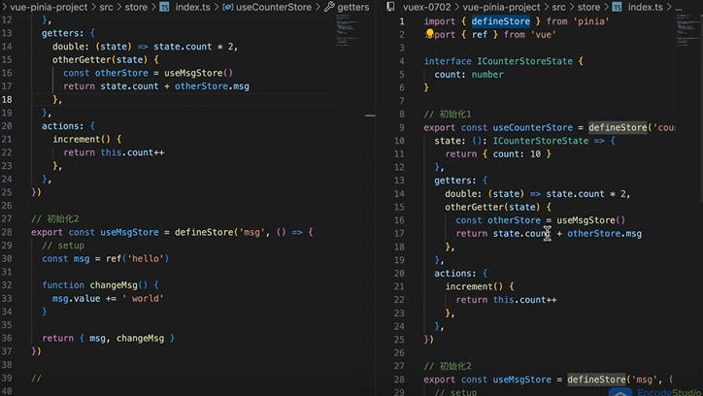Click line number 7 in right editor

pyautogui.click(x=402, y=101)
